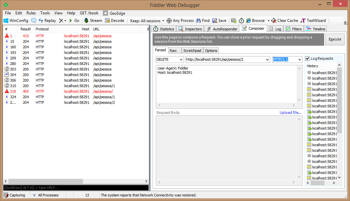350x201 pixels.
Task: Click the camera screenshot icon
Action: click(x=234, y=21)
